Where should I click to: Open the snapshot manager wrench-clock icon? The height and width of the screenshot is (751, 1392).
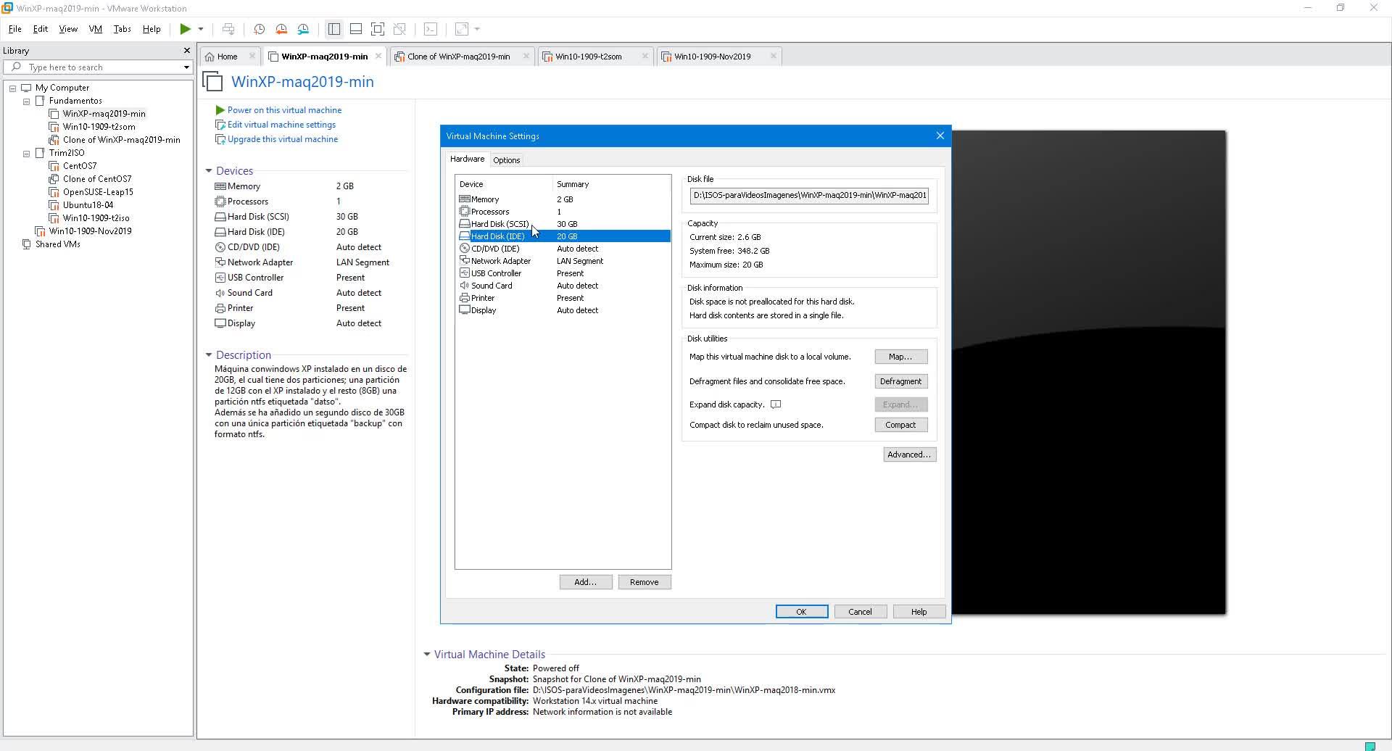pos(303,29)
